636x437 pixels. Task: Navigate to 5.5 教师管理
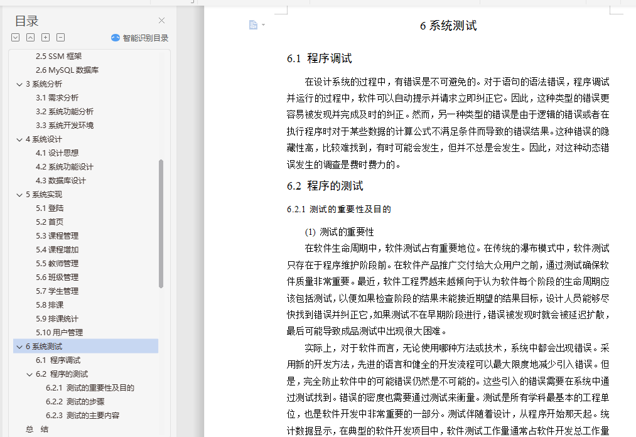pyautogui.click(x=57, y=263)
